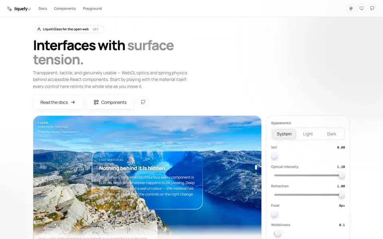Screen dimensions: 383x239
Task: Toggle the monitor theme icon in header
Action: tap(361, 8)
